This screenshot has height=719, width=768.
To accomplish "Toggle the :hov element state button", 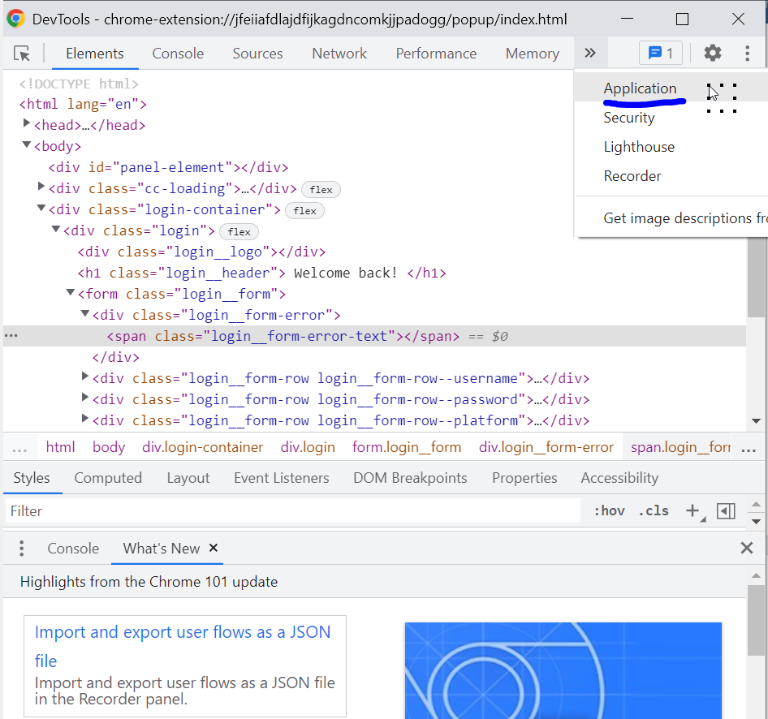I will (x=610, y=511).
